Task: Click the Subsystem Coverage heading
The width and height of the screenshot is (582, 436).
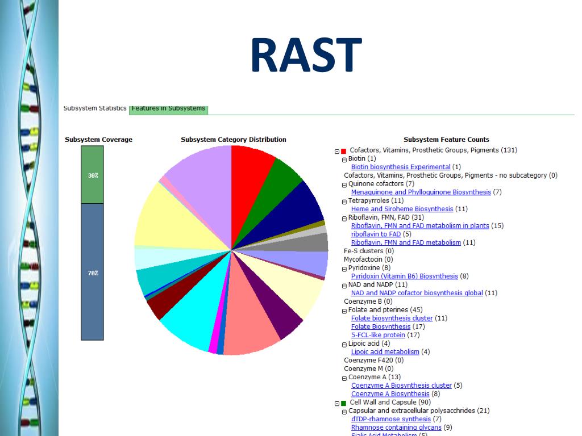Action: pos(98,140)
